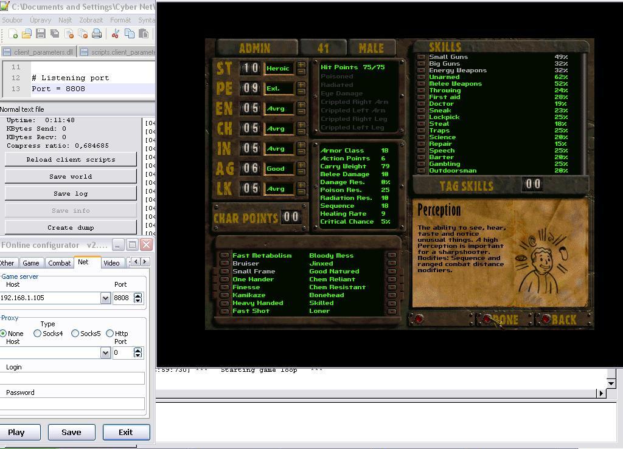This screenshot has height=449, width=623.
Task: Click the scissors cut icon
Action: (x=116, y=34)
